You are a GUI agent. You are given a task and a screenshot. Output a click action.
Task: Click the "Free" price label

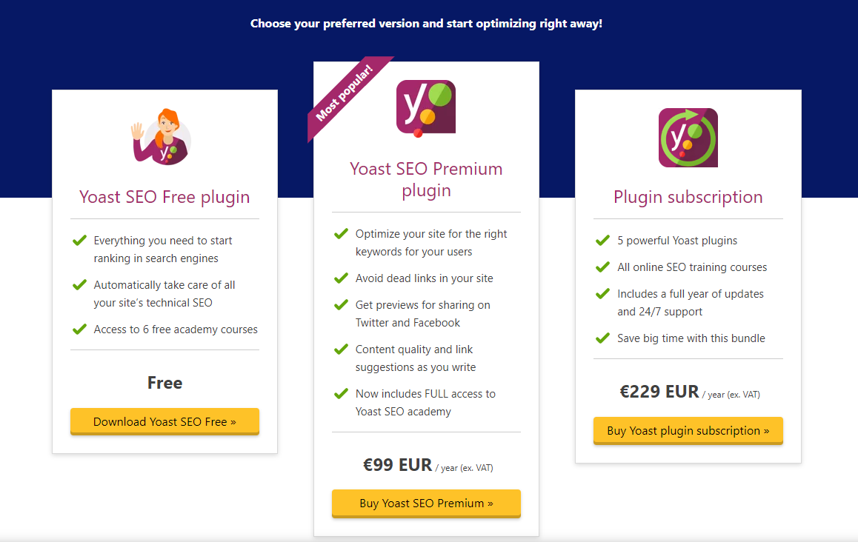click(x=164, y=383)
